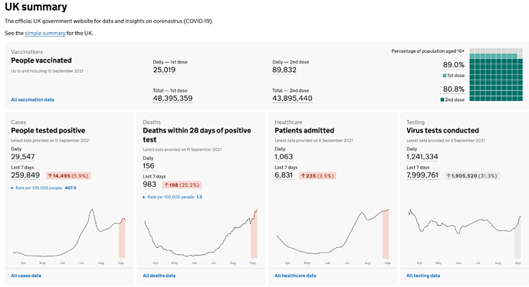The width and height of the screenshot is (529, 287).
Task: Click total 1st dose value 48,395,359
Action: tap(172, 99)
